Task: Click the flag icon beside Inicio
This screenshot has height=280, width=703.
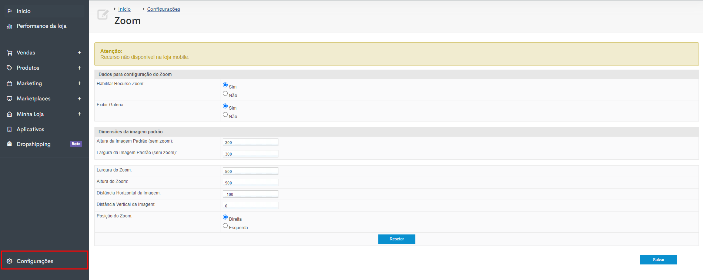Action: pyautogui.click(x=10, y=11)
